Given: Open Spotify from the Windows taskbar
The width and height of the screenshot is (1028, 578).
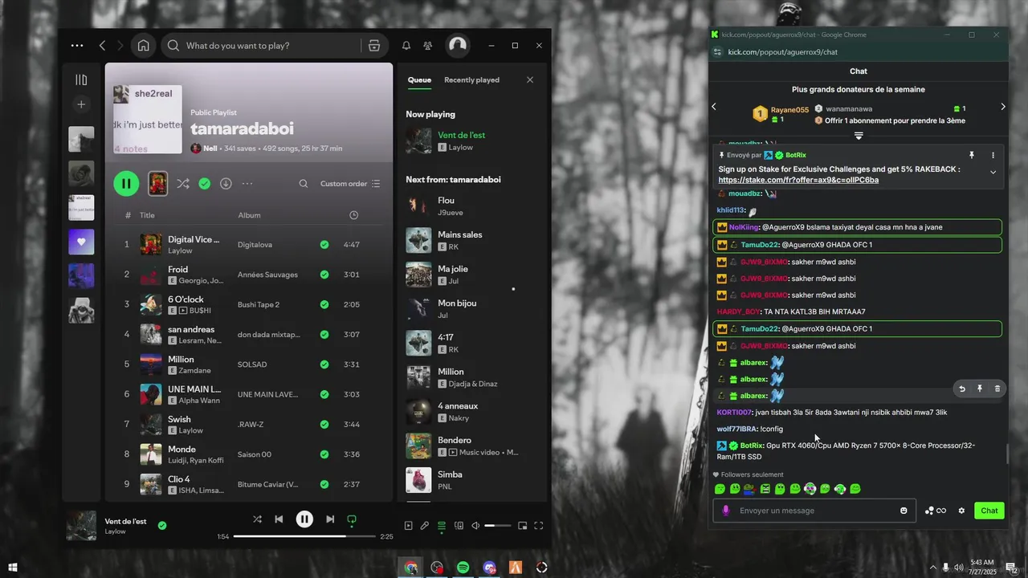Looking at the screenshot, I should [x=463, y=568].
